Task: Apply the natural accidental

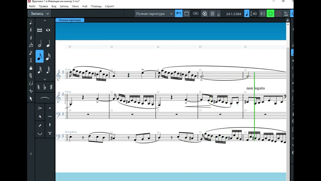Action: [x=39, y=87]
